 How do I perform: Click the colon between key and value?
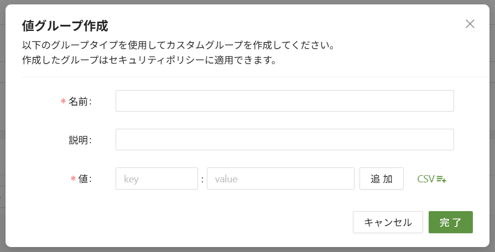point(202,180)
